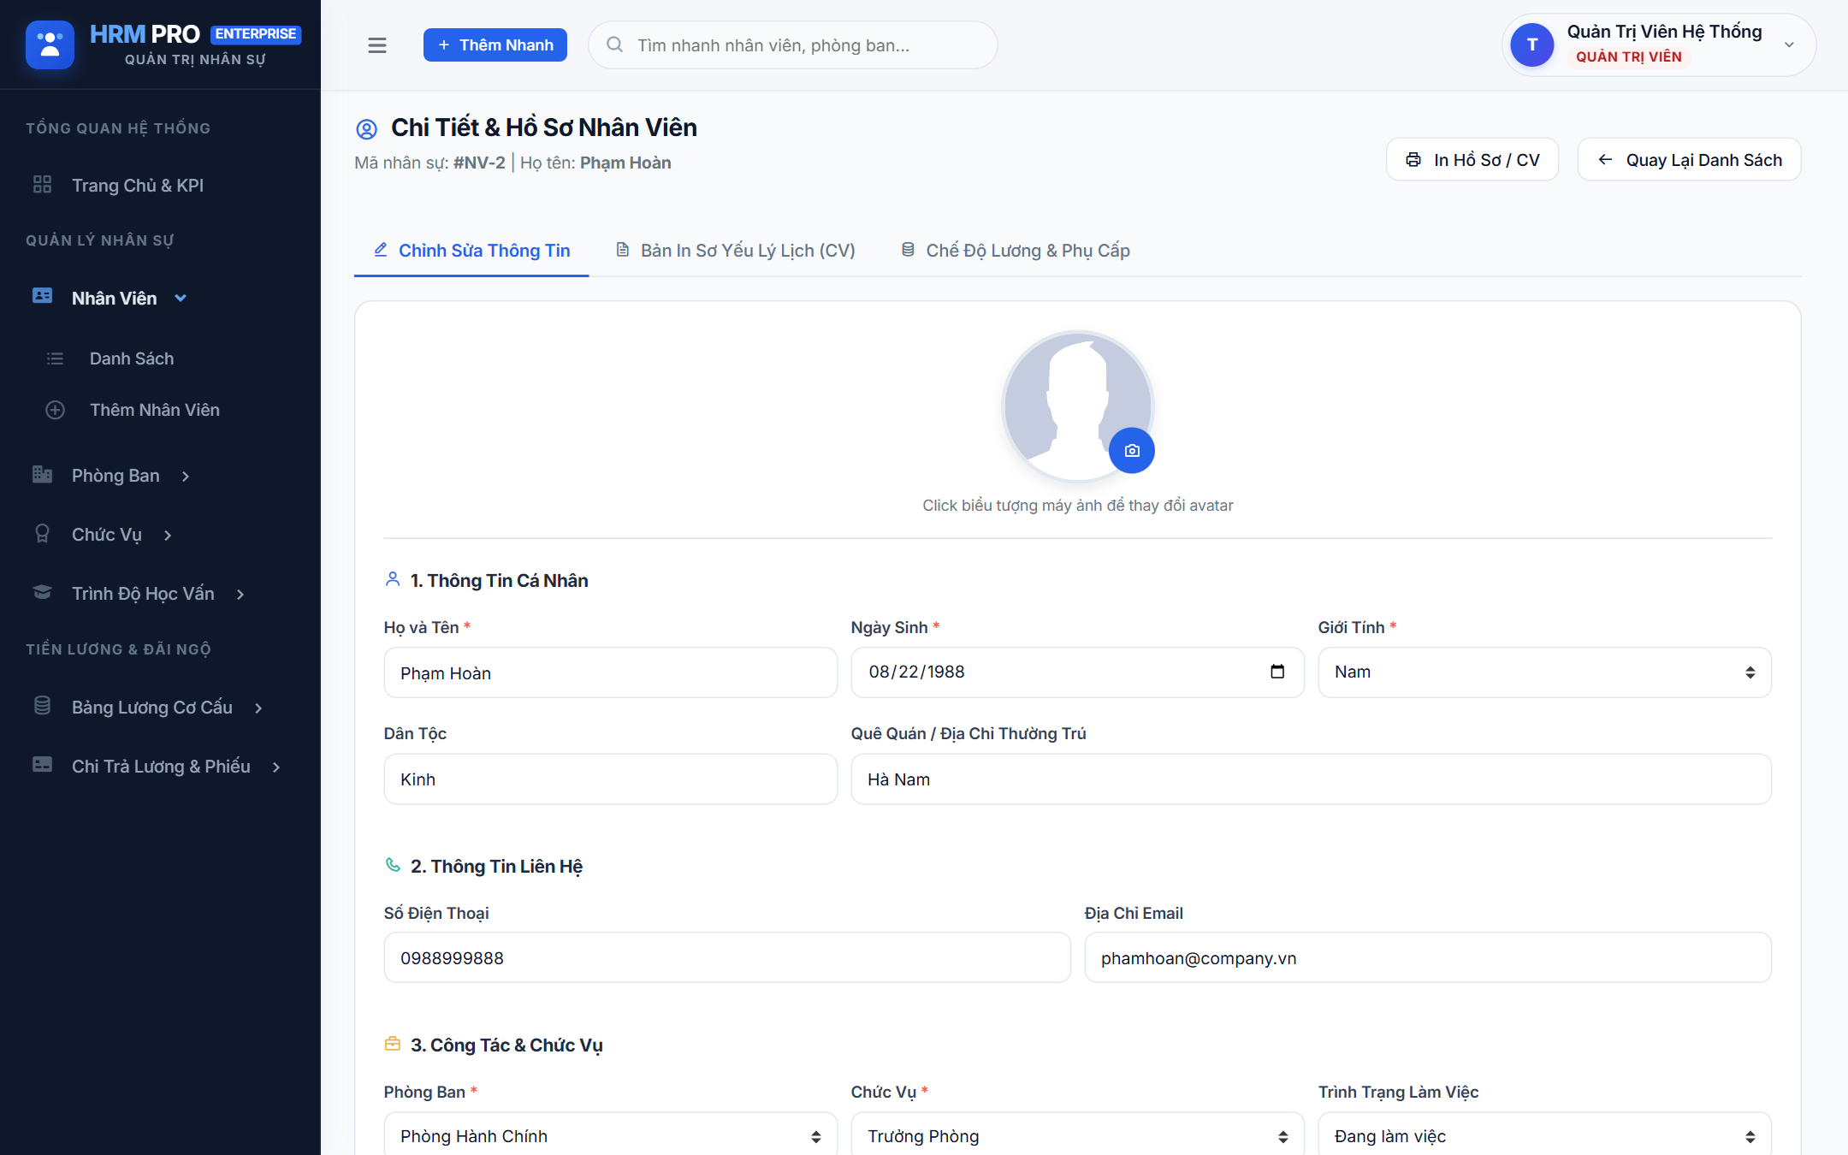Click the search magnifier icon
Viewport: 1848px width, 1155px height.
[614, 44]
